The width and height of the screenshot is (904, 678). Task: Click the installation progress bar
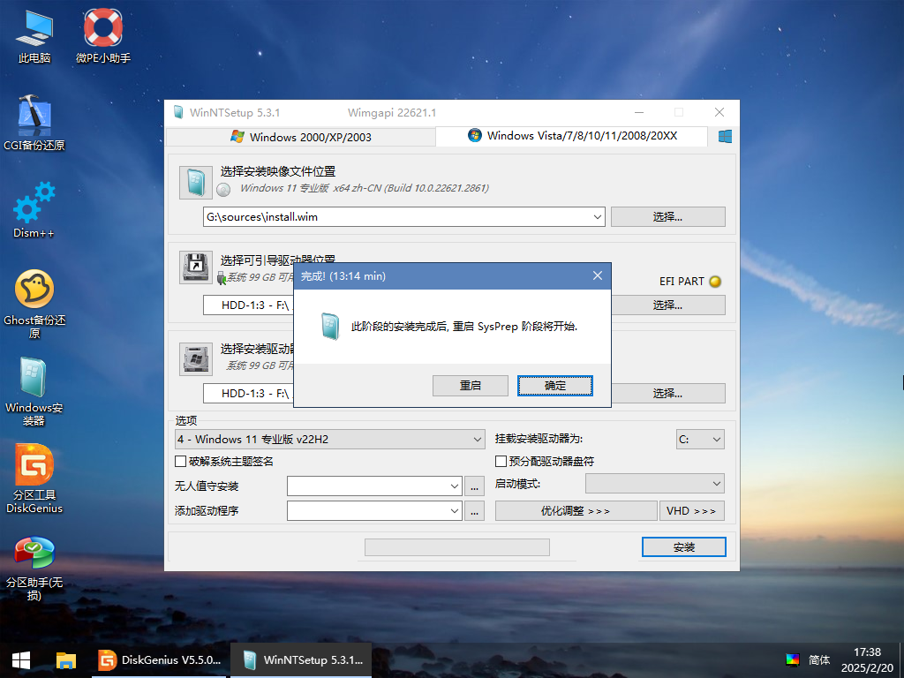pos(457,547)
